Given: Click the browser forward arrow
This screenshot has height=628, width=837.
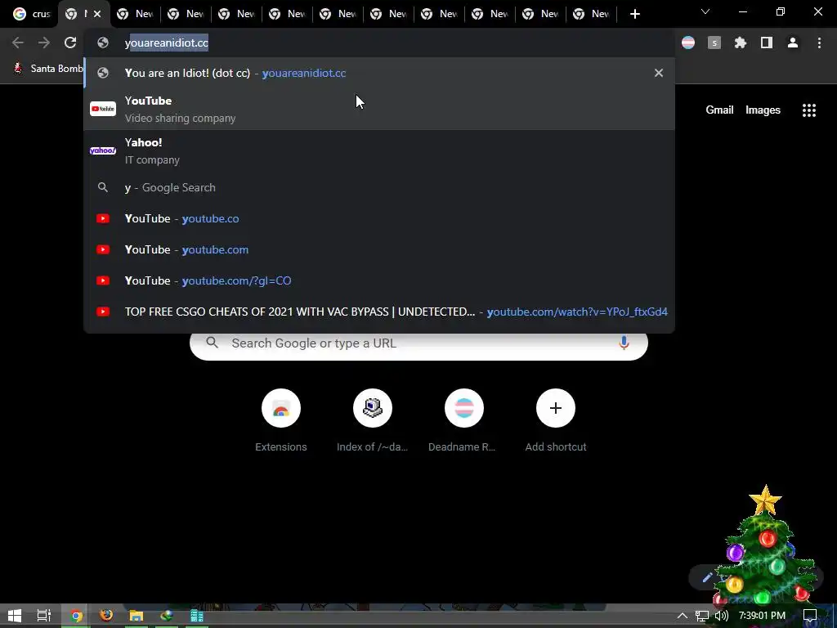Looking at the screenshot, I should coord(44,43).
